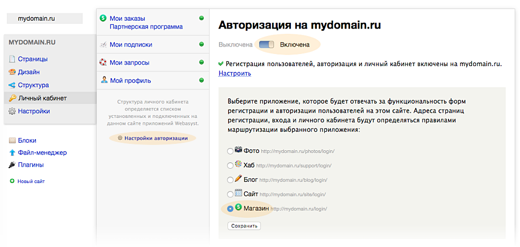The image size is (520, 247).
Task: Click the lifebuoy icon for Мои запросы
Action: 104,62
